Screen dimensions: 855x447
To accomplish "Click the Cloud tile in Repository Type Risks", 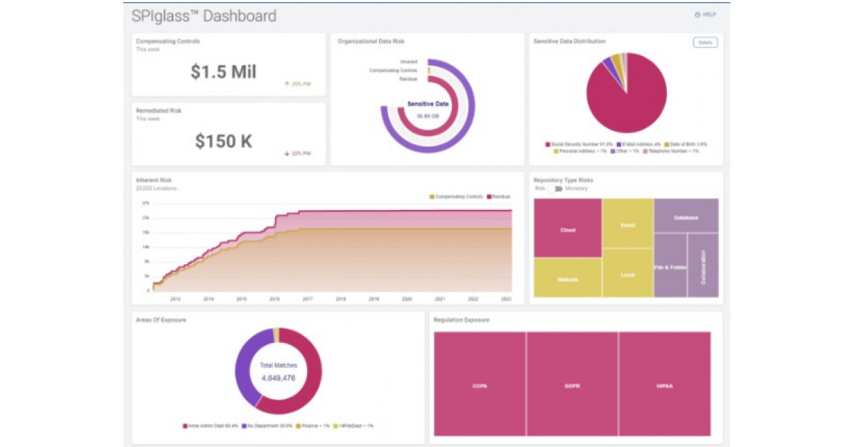I will (566, 229).
